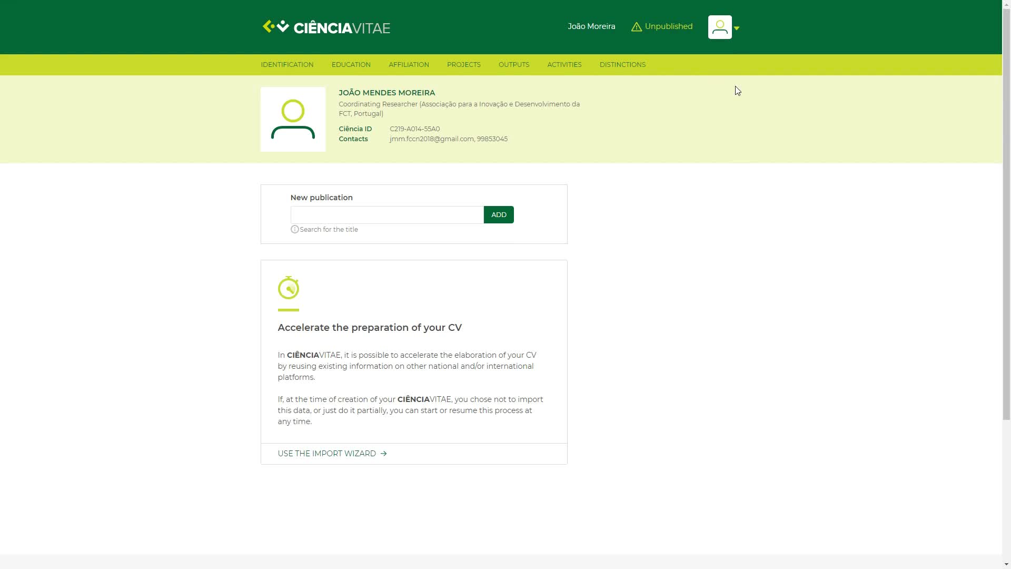The height and width of the screenshot is (569, 1011).
Task: Enable the EDUCATION section tab
Action: click(351, 65)
